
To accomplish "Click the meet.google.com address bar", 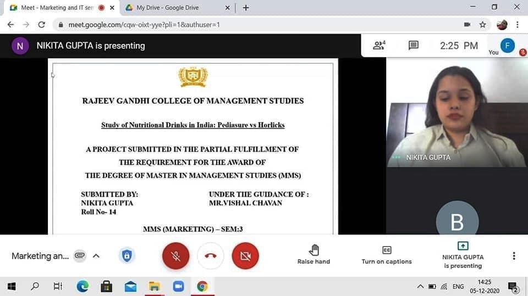I will [x=259, y=25].
